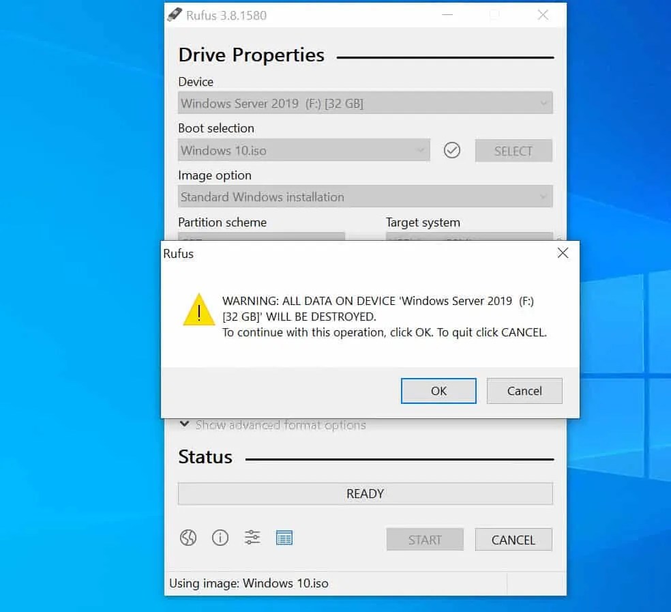Open Rufus settings via the sliders icon
Viewport: 671px width, 612px height.
(252, 538)
